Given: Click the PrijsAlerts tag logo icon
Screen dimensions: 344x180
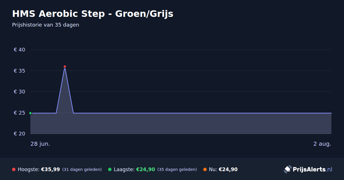Looking at the screenshot, I should pyautogui.click(x=288, y=169).
